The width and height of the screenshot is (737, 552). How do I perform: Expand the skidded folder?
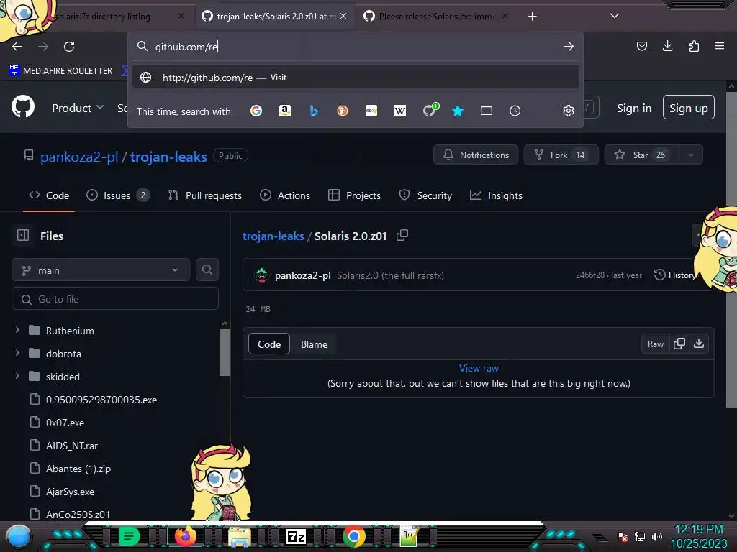17,376
